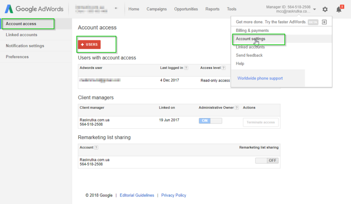Click the Google AdWords logo

(x=34, y=9)
